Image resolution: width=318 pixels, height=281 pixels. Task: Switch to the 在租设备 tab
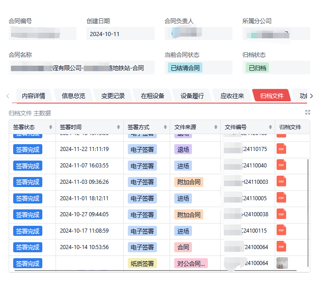click(x=152, y=96)
